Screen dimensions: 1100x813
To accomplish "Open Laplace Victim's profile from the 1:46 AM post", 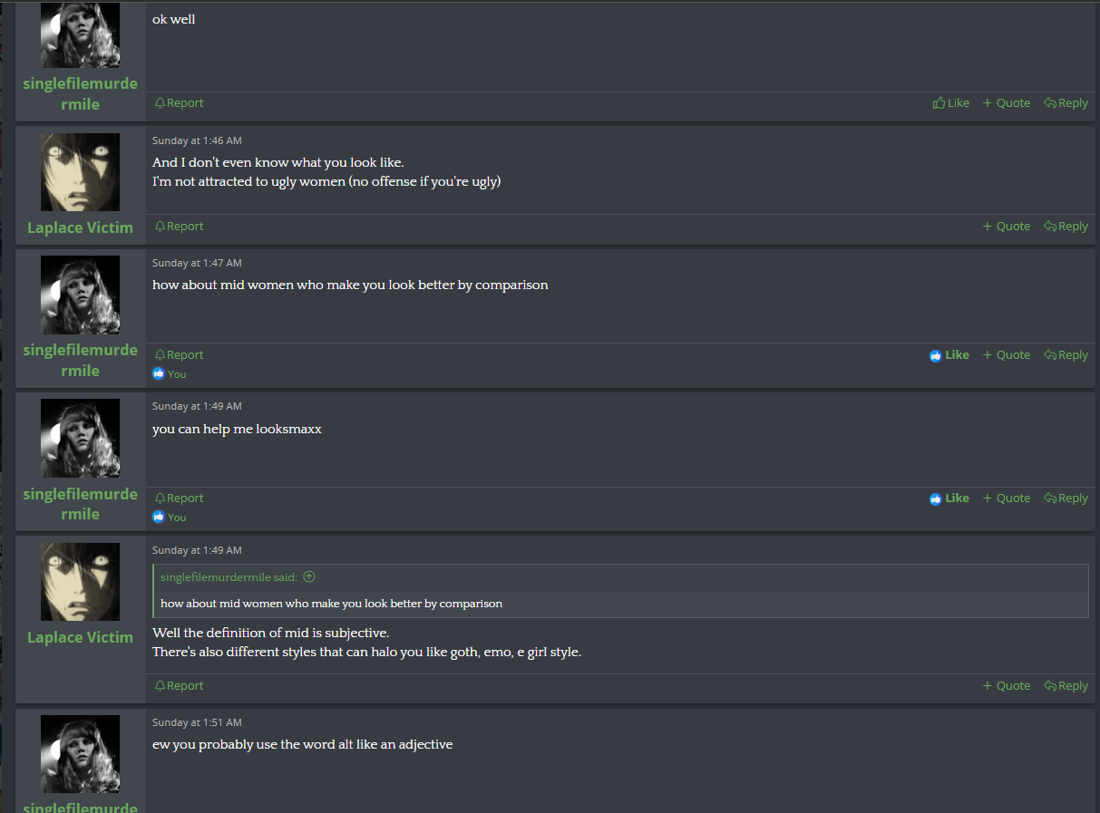I will [80, 227].
